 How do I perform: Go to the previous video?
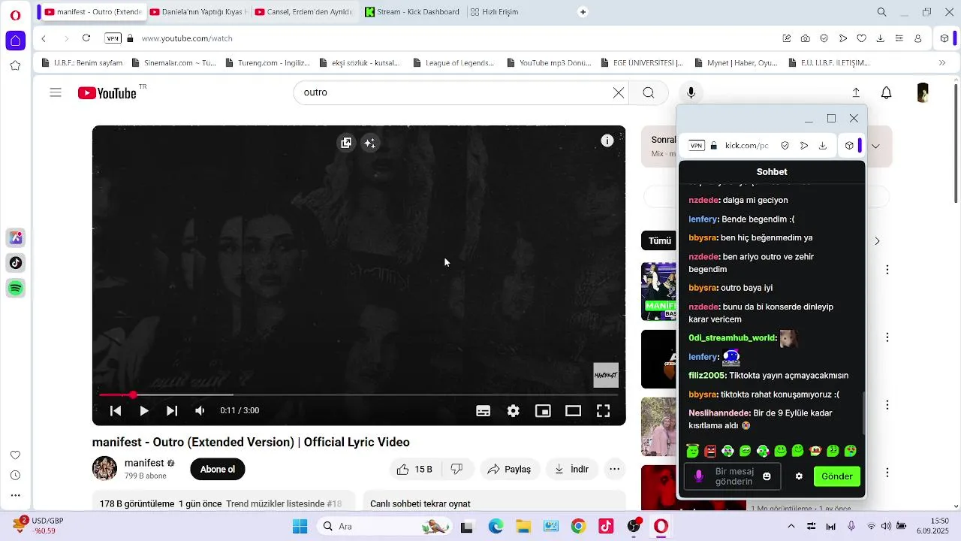[x=116, y=411]
